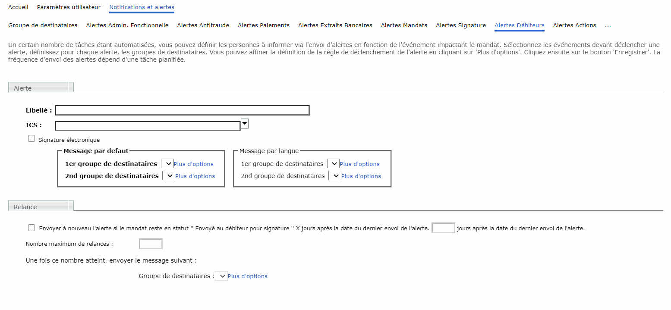Open Message par langue 2nd groupe dropdown
671x310 pixels.
click(x=334, y=176)
